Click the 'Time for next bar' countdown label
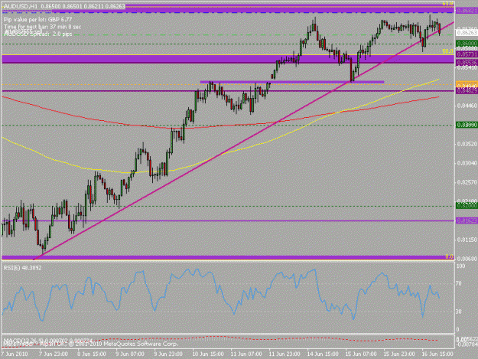478x359 pixels. pos(42,27)
